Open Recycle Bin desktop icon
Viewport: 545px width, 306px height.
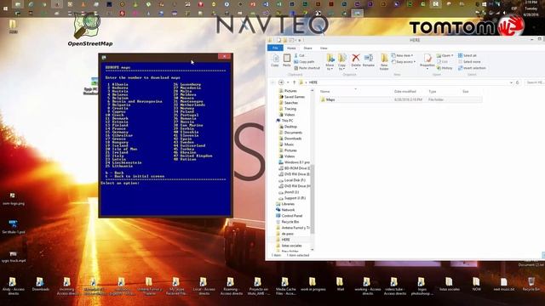(531, 285)
